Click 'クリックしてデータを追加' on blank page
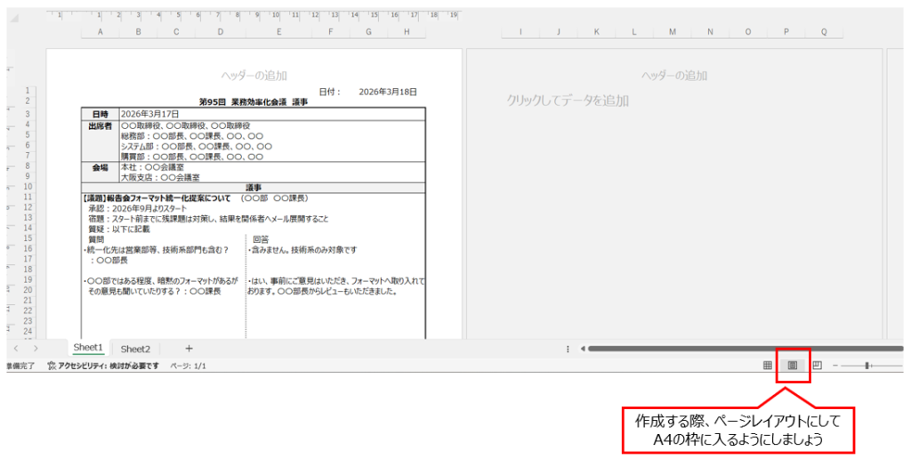This screenshot has width=911, height=459. coord(567,101)
